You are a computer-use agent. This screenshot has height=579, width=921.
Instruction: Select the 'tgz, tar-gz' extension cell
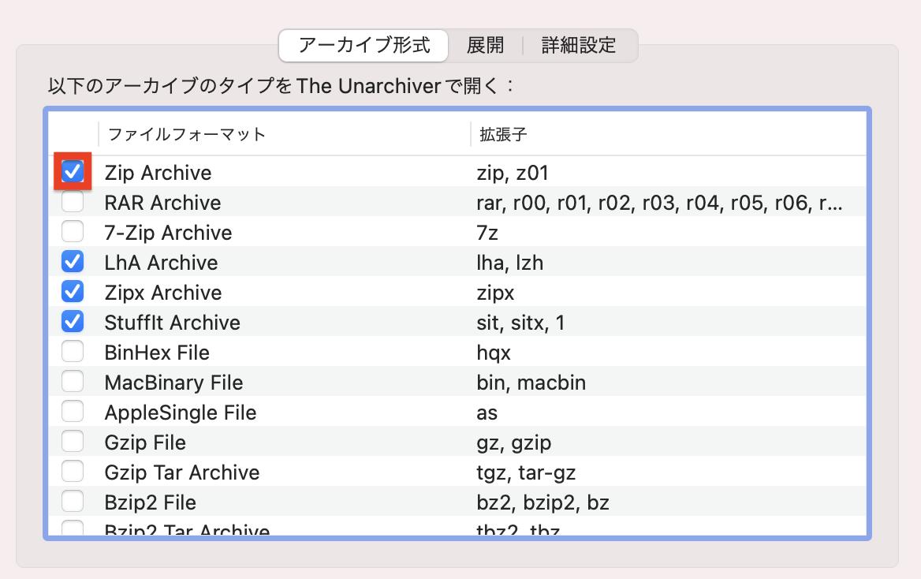pyautogui.click(x=526, y=473)
